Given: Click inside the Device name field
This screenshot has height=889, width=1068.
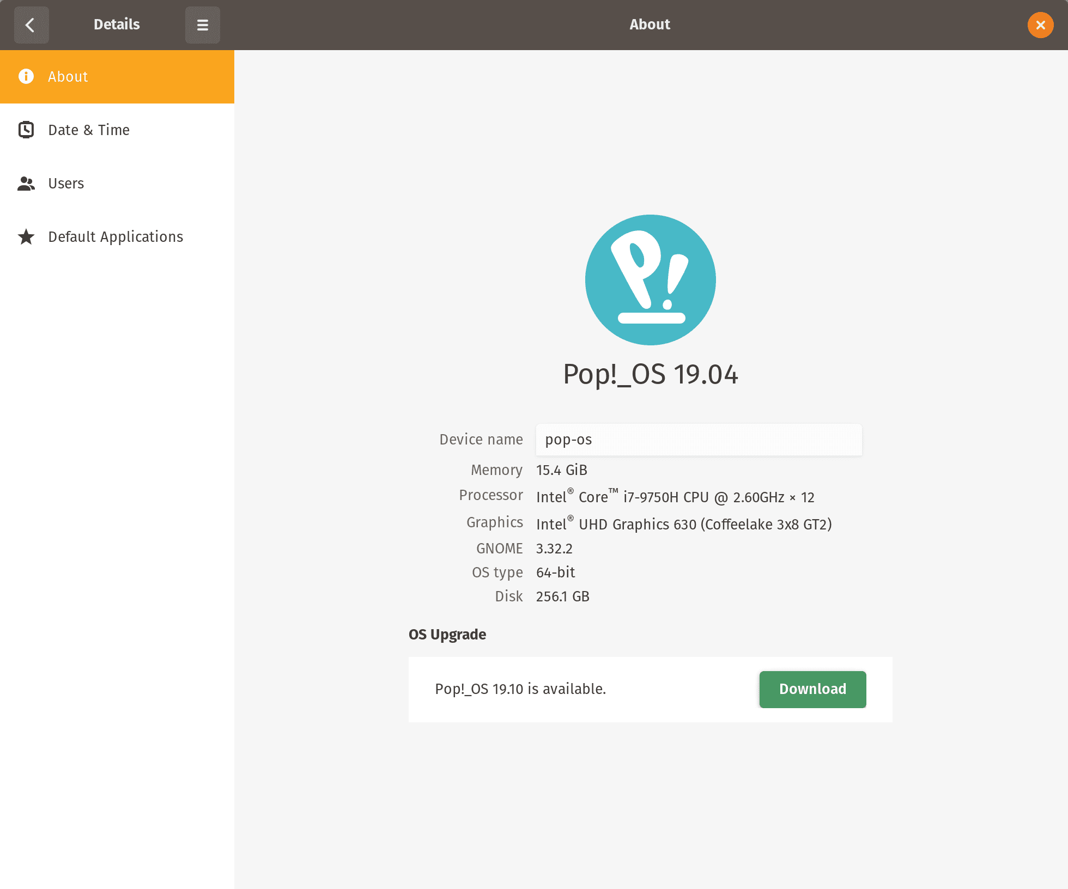Looking at the screenshot, I should click(x=698, y=440).
